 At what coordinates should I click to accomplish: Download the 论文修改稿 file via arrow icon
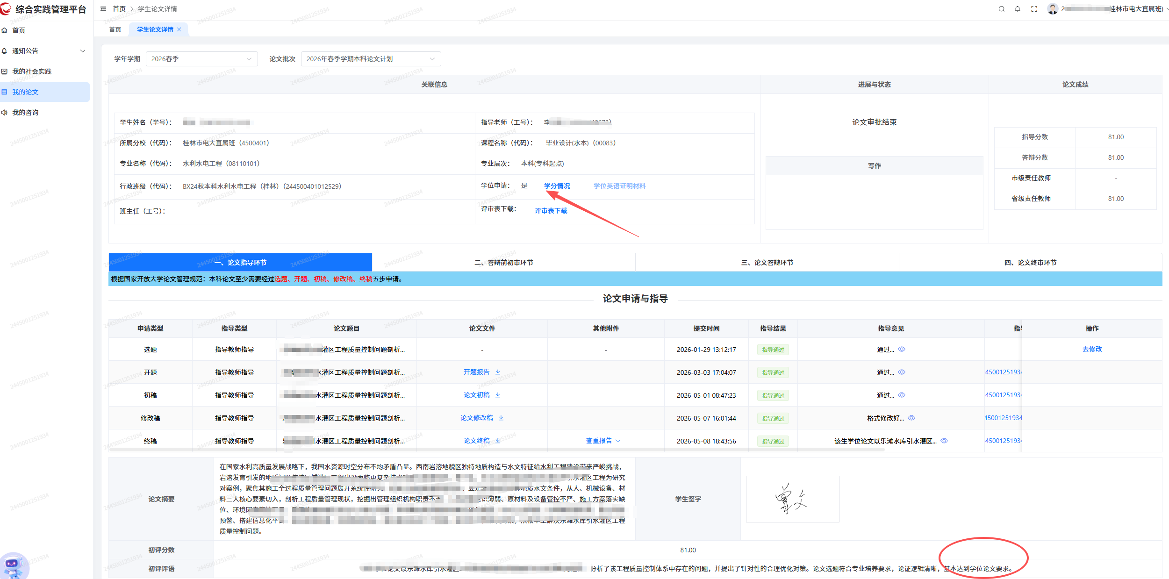(501, 418)
